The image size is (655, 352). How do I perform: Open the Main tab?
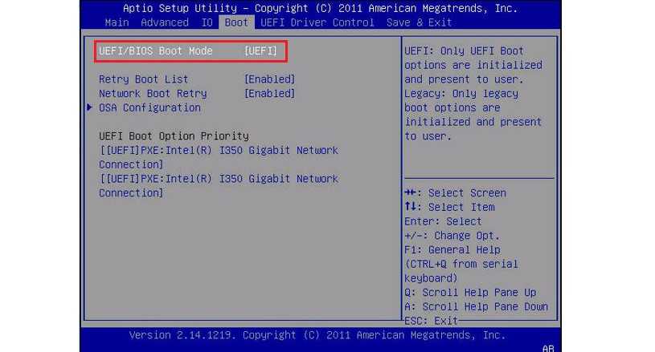pyautogui.click(x=117, y=22)
